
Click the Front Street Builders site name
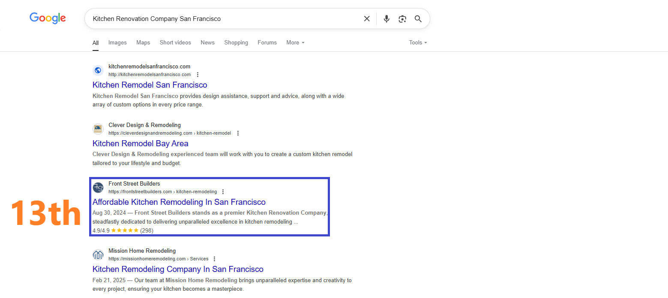point(134,183)
